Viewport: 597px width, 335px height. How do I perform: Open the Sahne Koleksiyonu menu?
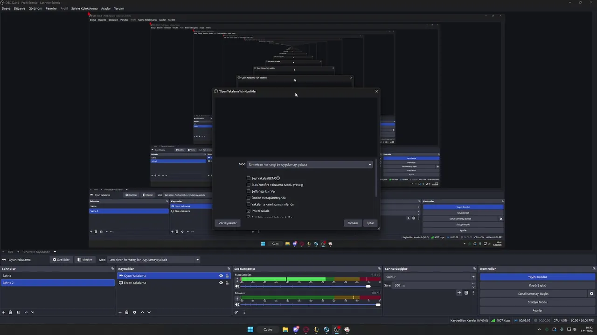click(x=84, y=8)
